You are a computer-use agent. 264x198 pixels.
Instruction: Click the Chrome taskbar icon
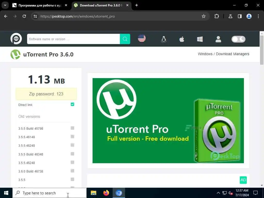(x=119, y=193)
